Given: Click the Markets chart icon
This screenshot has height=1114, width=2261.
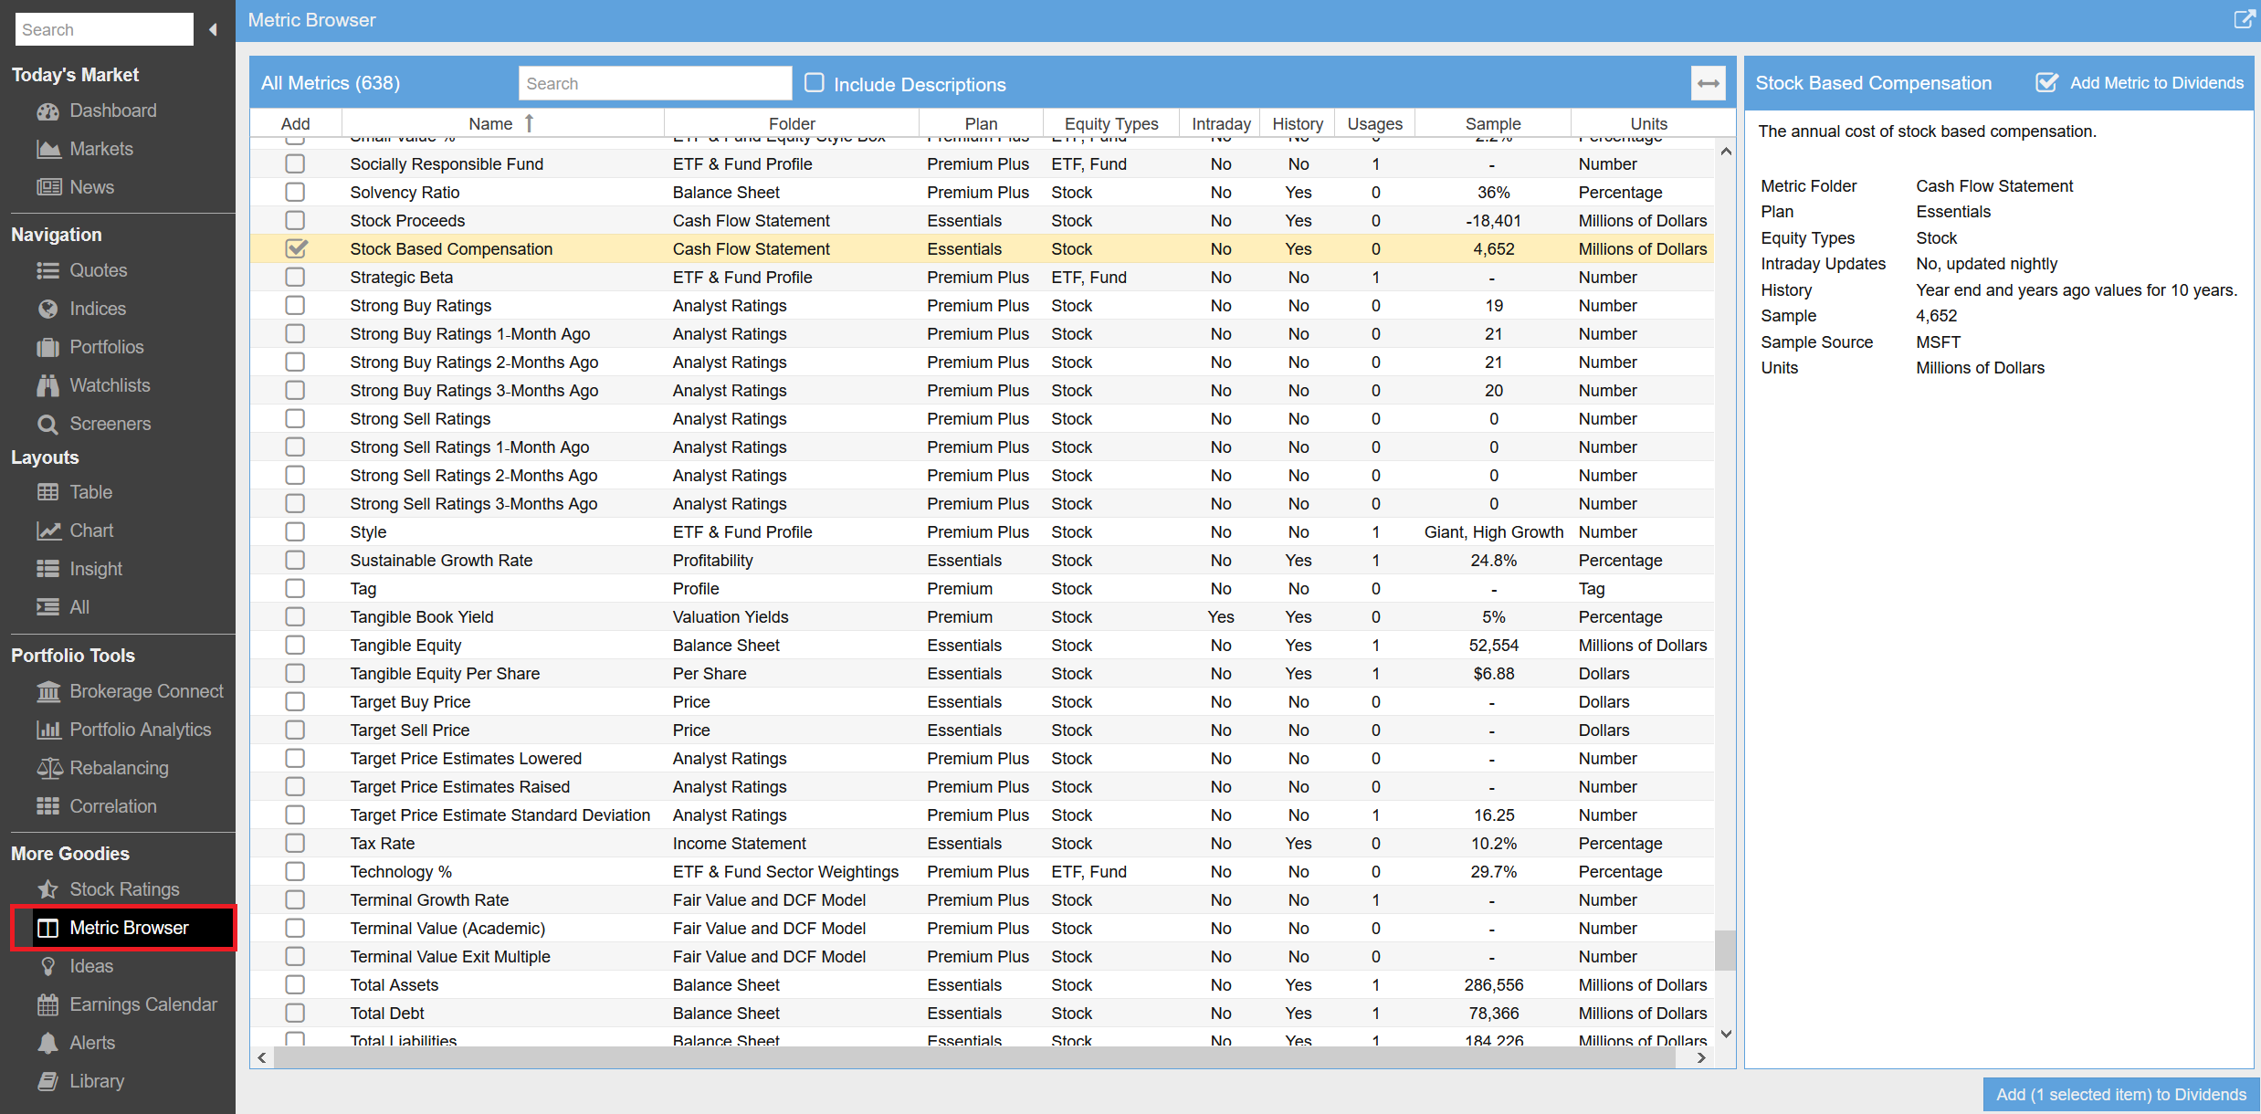Looking at the screenshot, I should coord(47,149).
